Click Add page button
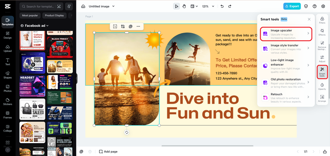 [108, 152]
